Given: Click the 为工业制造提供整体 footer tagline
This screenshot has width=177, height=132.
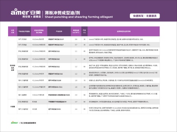Looking at the screenshot, I should (x=28, y=123).
